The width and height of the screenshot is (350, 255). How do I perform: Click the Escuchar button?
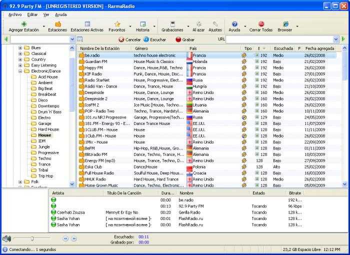click(154, 39)
